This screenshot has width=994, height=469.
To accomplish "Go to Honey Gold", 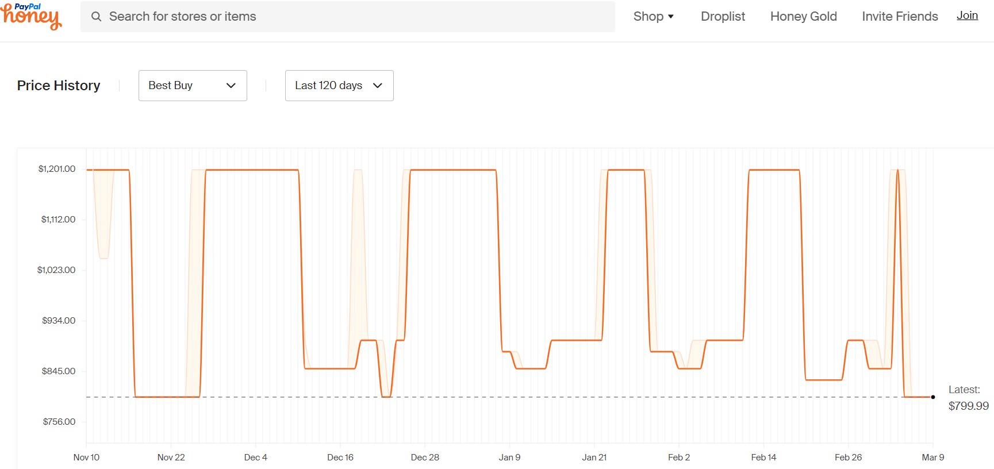I will coord(803,17).
